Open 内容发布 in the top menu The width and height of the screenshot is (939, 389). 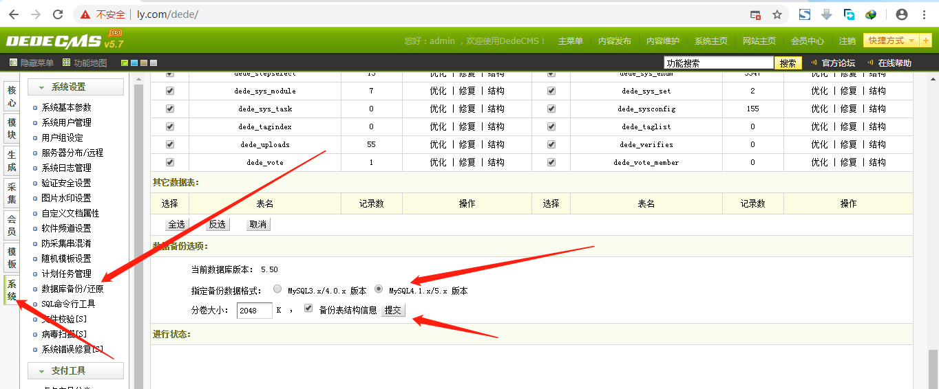[614, 41]
